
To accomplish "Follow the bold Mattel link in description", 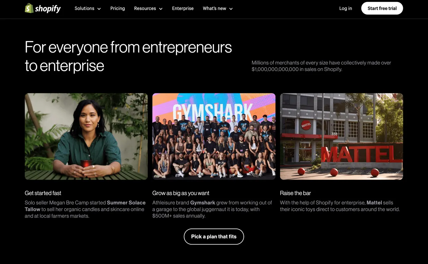I will [x=374, y=203].
